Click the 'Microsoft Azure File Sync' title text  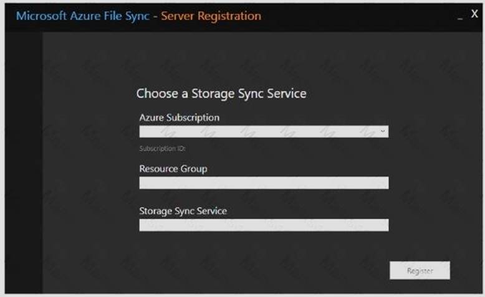(x=83, y=16)
